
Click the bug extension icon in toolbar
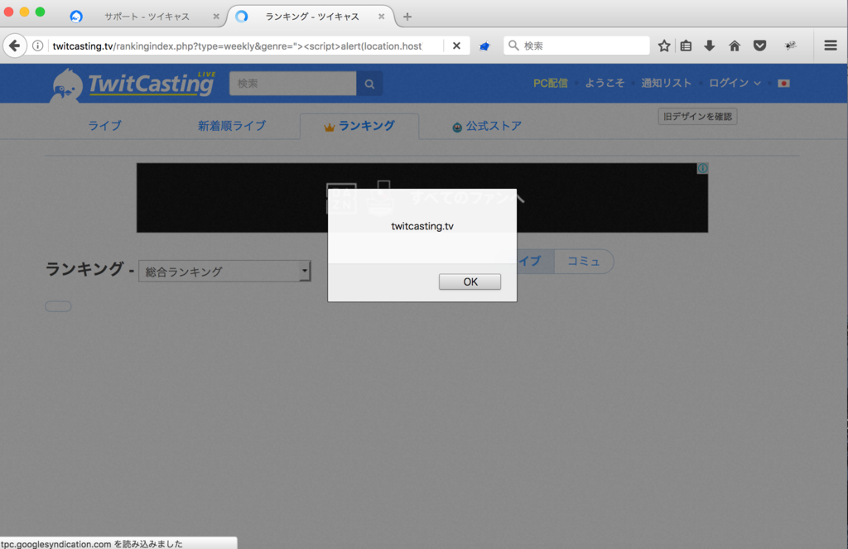coord(791,46)
